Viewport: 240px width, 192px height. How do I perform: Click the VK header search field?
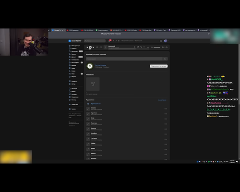pyautogui.click(x=95, y=41)
